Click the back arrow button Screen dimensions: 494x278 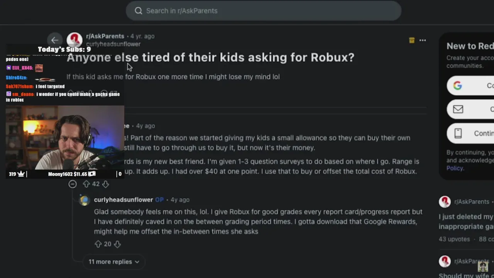(55, 40)
